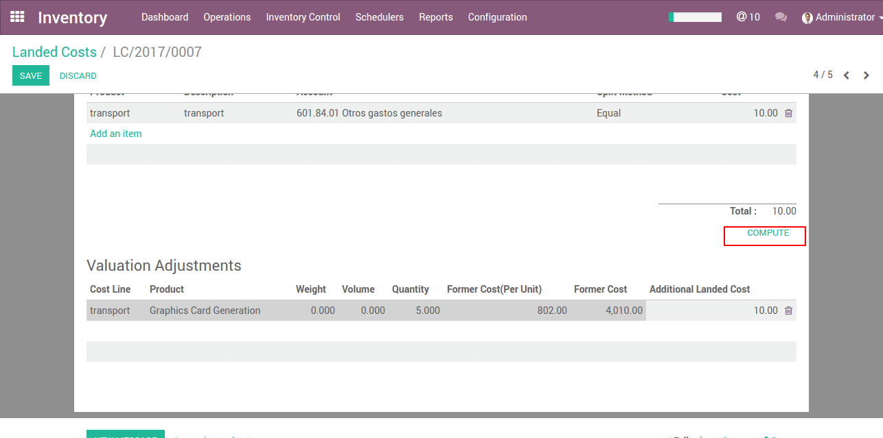This screenshot has height=438, width=883.
Task: Delete the transport cost line via trash icon
Action: click(x=788, y=113)
